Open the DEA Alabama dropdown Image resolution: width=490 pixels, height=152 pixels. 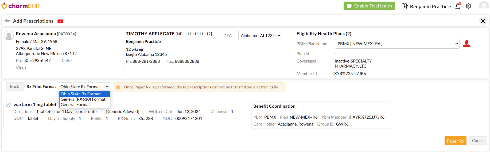click(x=260, y=36)
